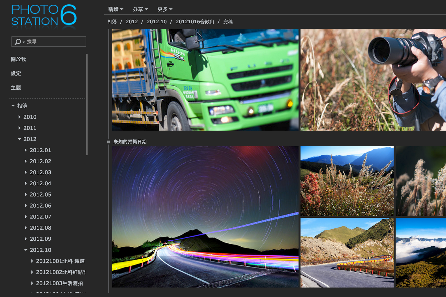The image size is (446, 297).
Task: Expand the 2012.05 folder arrow
Action: coord(26,195)
